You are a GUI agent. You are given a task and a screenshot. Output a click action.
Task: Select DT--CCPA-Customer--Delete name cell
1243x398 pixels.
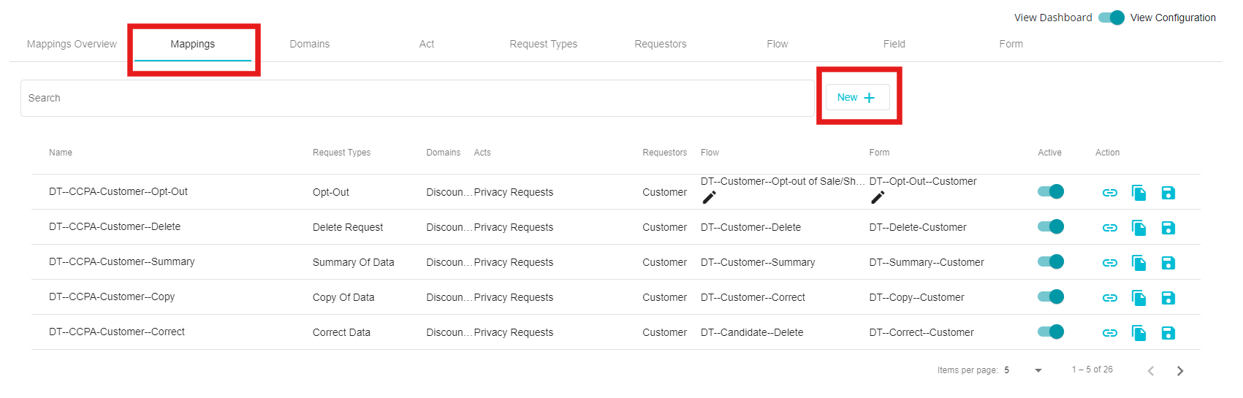(x=115, y=226)
